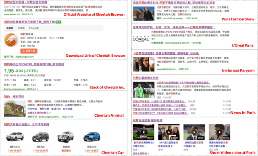
Task: Open the 大巴黎10亿航母翻船 news headline
Action: coord(183,83)
